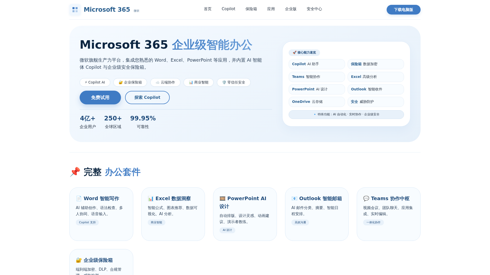Click the 99.95% 可靠性 statistic
Image resolution: width=490 pixels, height=275 pixels.
point(143,122)
